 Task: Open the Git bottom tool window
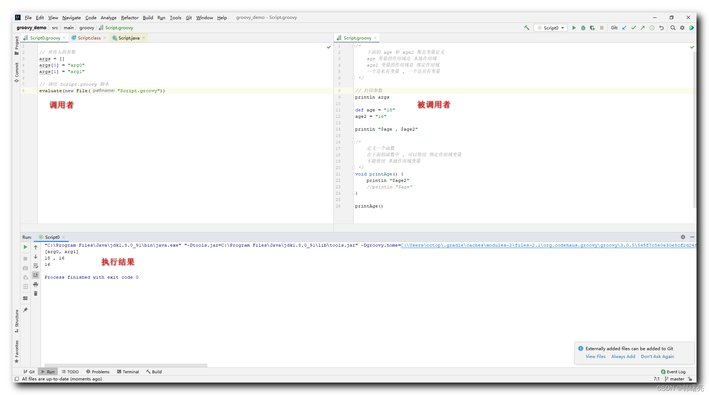(x=29, y=372)
